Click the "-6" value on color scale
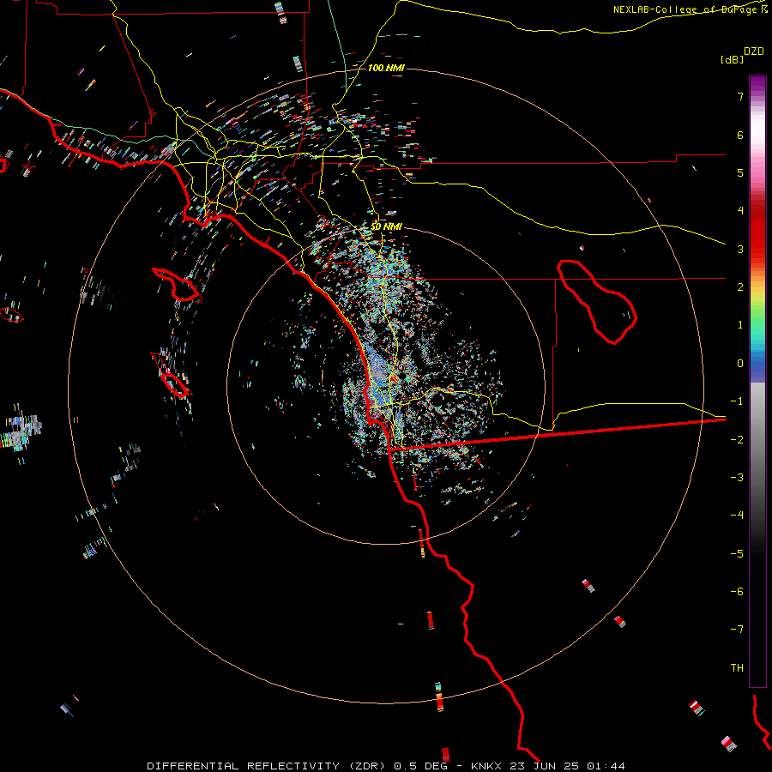Image resolution: width=772 pixels, height=772 pixels. coord(737,592)
